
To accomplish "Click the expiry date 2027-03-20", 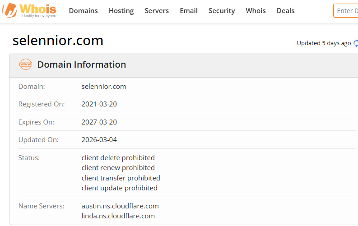I will pos(99,122).
